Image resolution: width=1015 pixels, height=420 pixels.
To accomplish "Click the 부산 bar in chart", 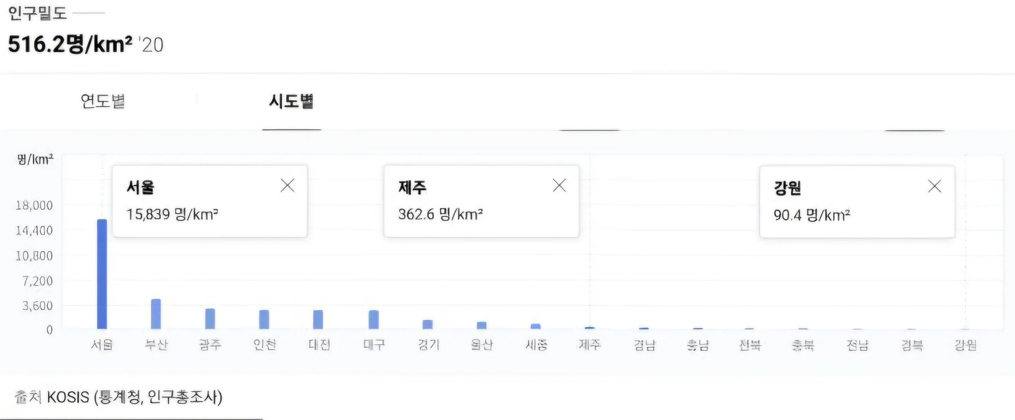I will [156, 314].
